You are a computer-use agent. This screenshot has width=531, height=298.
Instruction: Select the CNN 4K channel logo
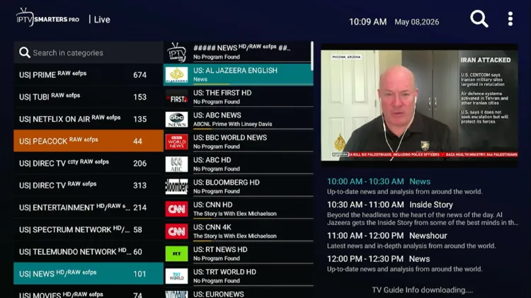click(x=176, y=231)
